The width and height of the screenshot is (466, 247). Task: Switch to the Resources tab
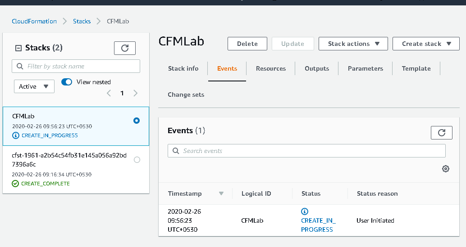pyautogui.click(x=270, y=68)
